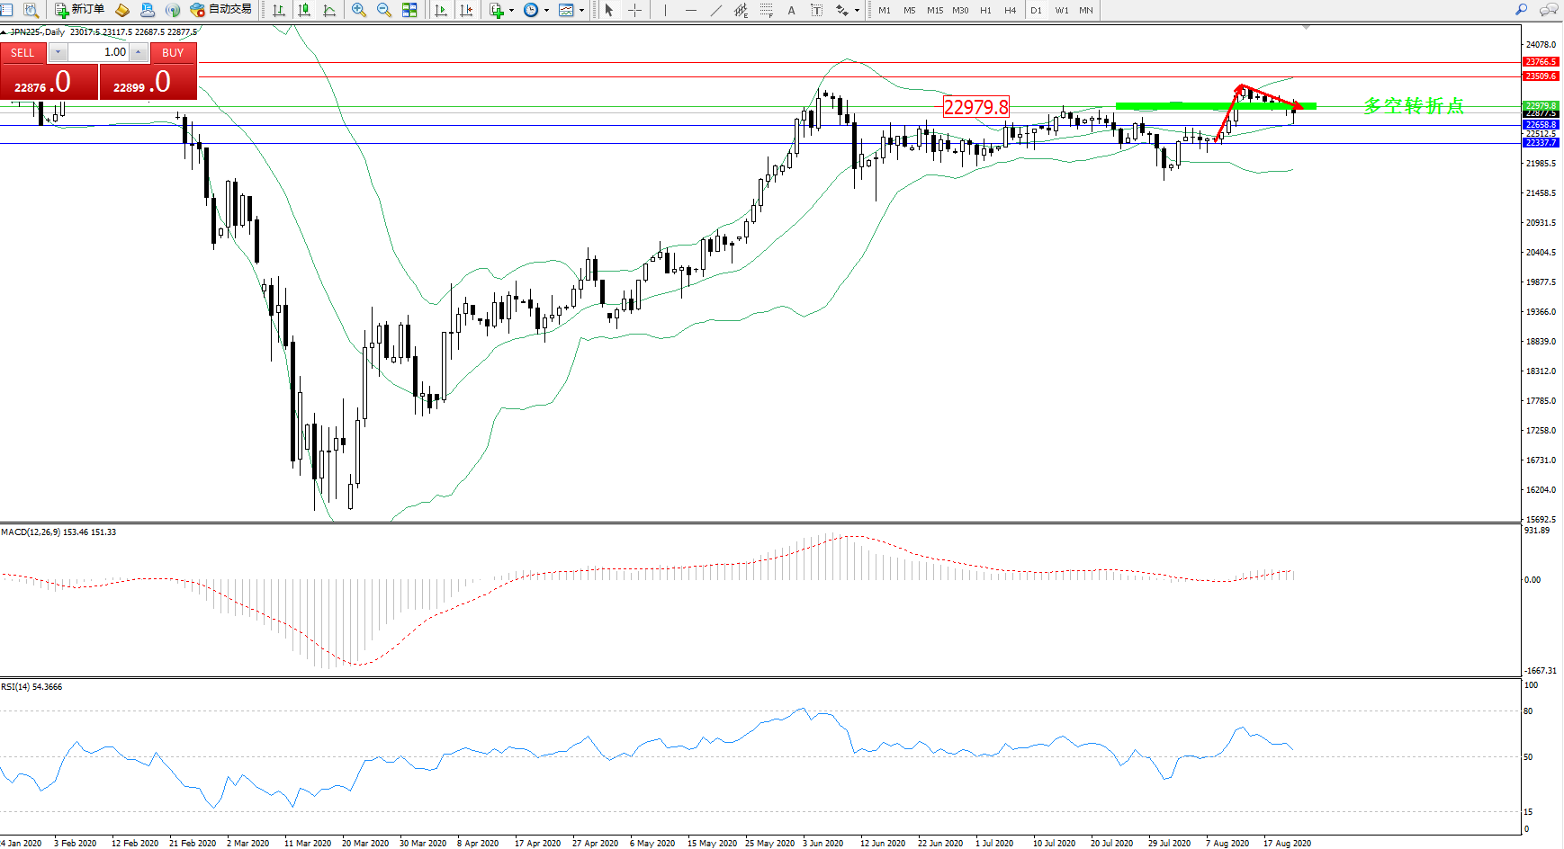1564x849 pixels.
Task: Select the crosshair tool
Action: 634,10
